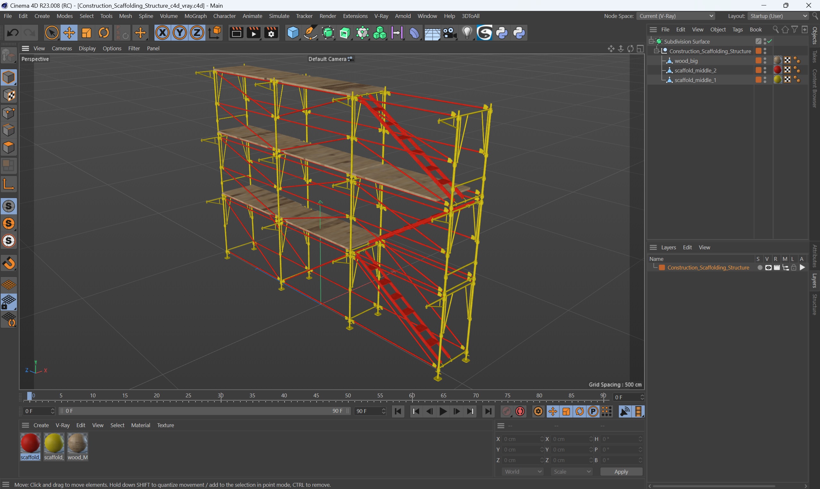Select the yellow scaffold material swatch
This screenshot has width=820, height=489.
(x=54, y=443)
